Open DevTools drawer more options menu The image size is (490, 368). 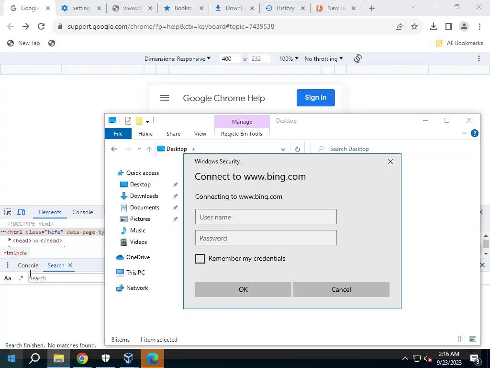[8, 265]
